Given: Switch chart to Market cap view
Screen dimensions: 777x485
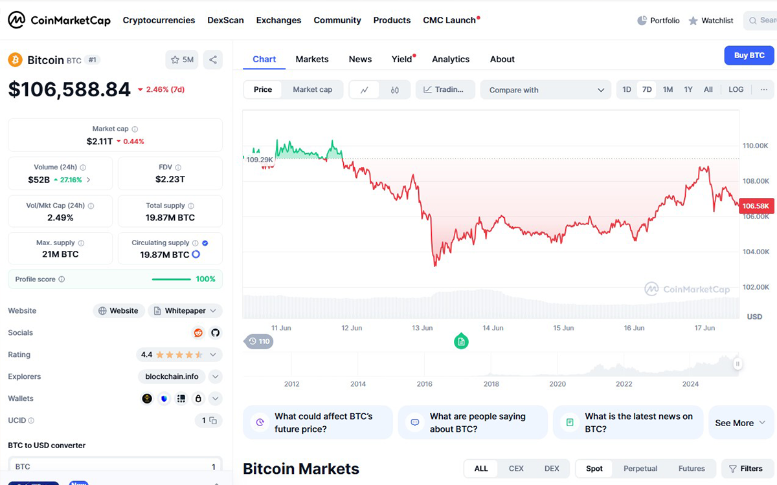Looking at the screenshot, I should point(313,90).
